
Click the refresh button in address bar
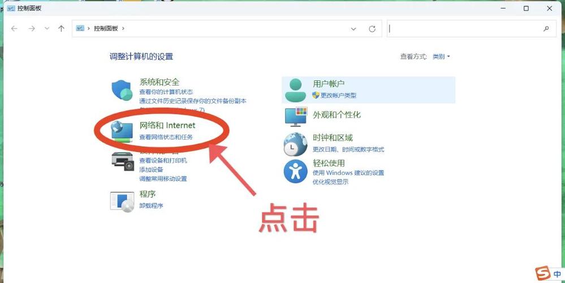pyautogui.click(x=372, y=29)
